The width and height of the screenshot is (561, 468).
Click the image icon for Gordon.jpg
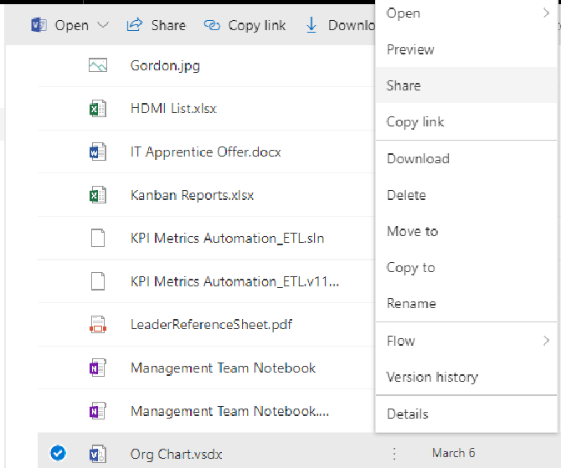click(x=98, y=65)
